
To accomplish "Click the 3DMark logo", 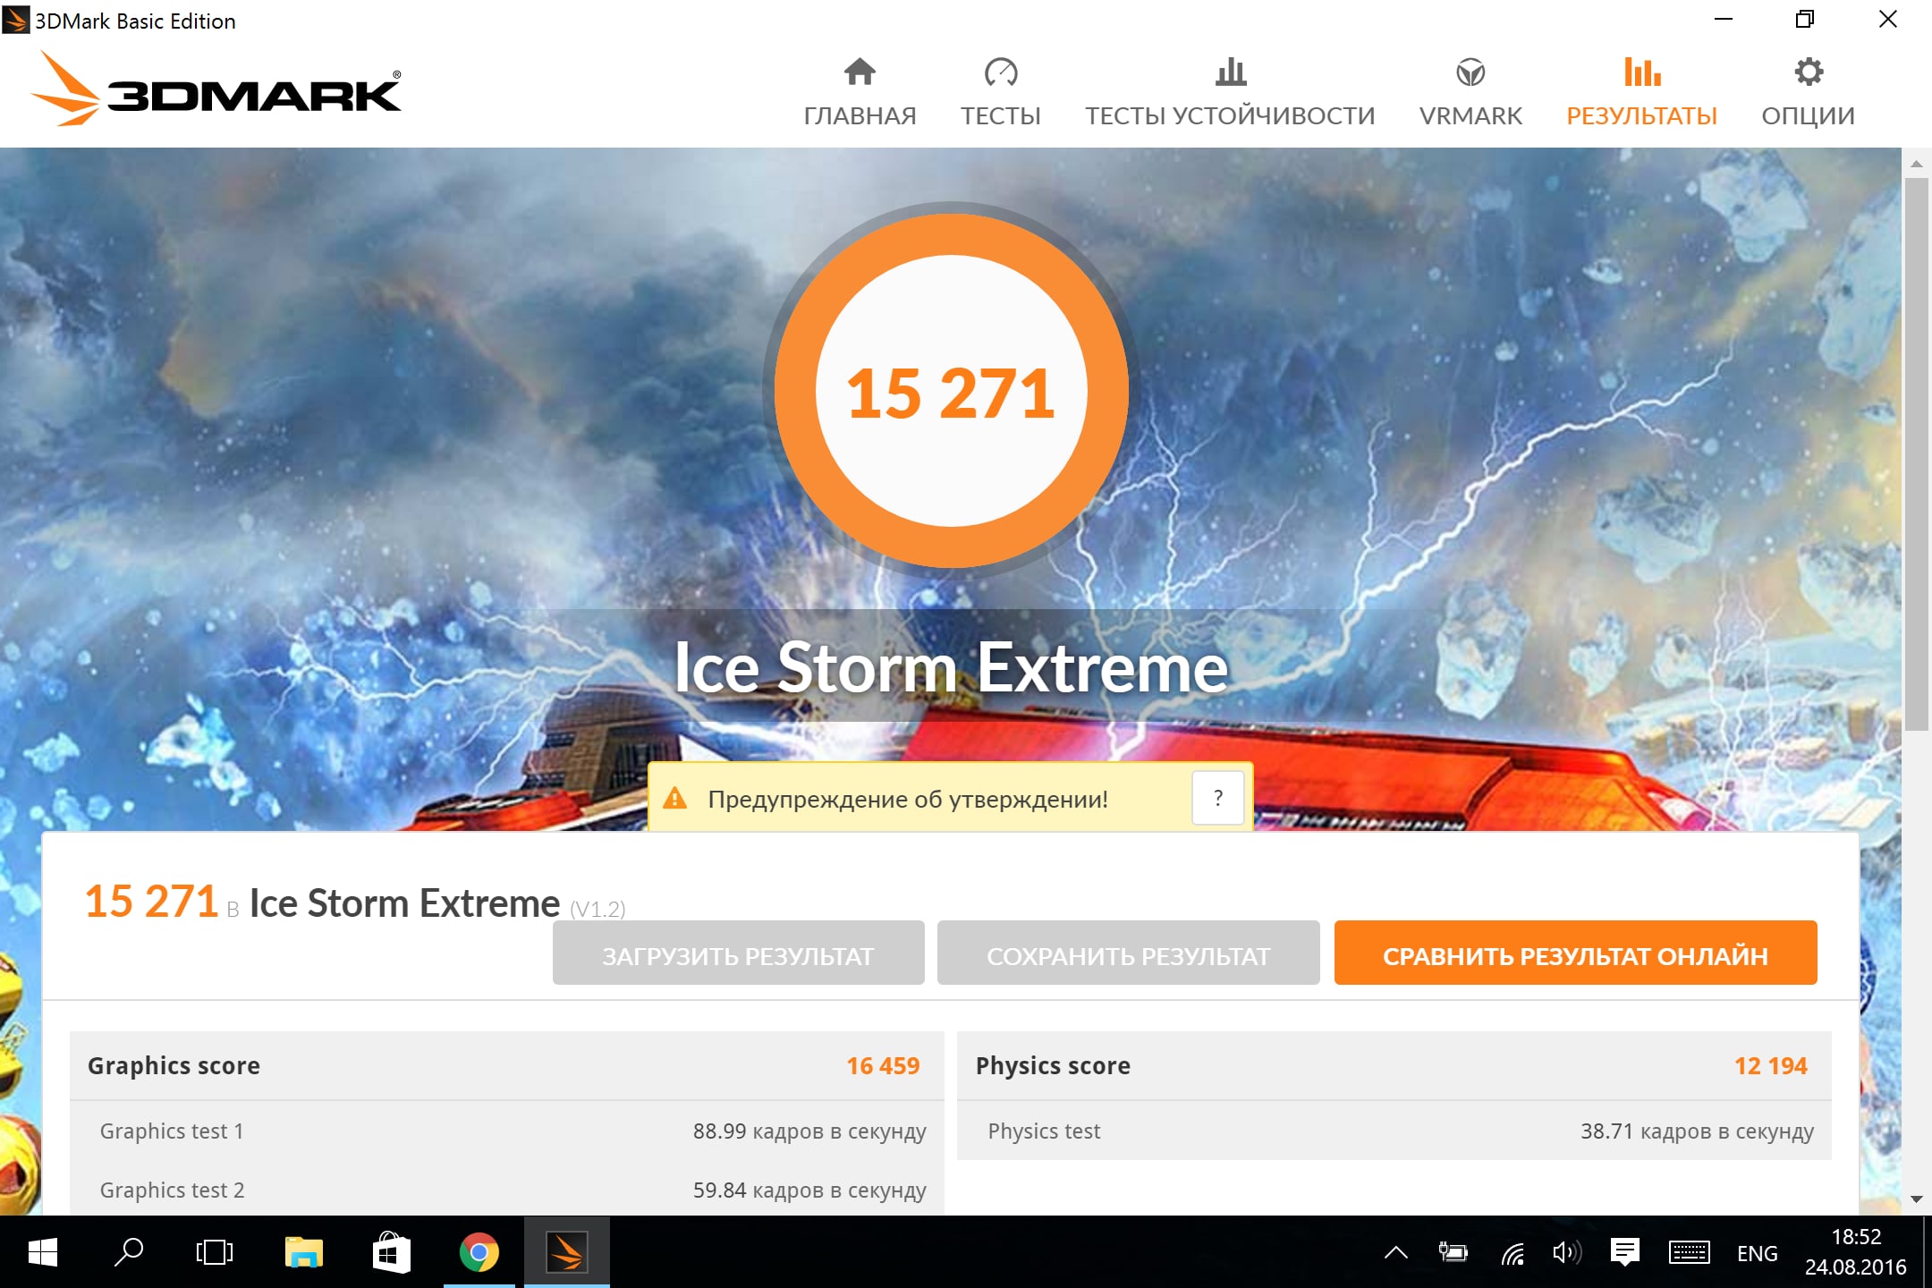I will pos(216,89).
